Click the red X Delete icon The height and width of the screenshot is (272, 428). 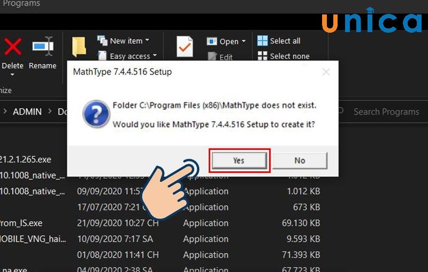coord(12,47)
